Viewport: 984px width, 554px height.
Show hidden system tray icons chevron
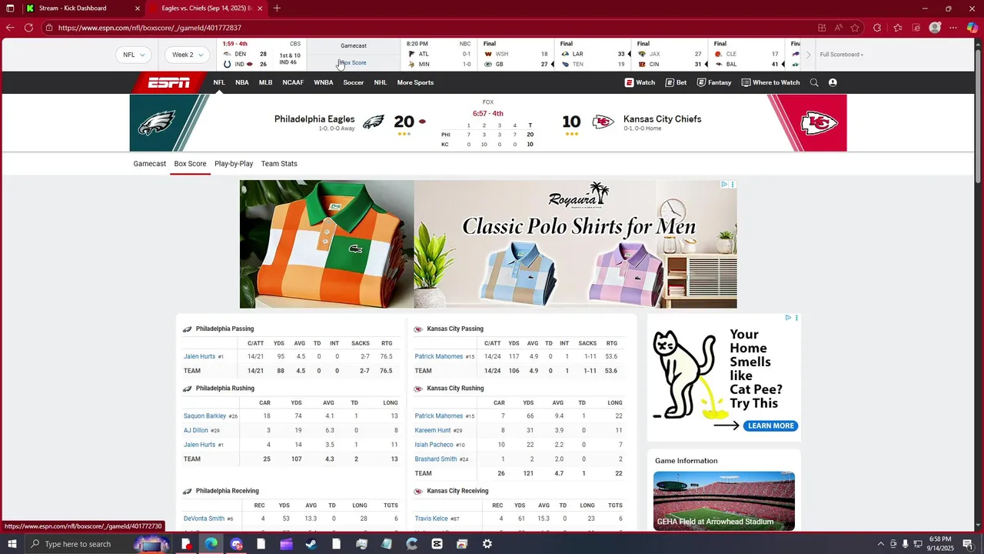pyautogui.click(x=880, y=544)
